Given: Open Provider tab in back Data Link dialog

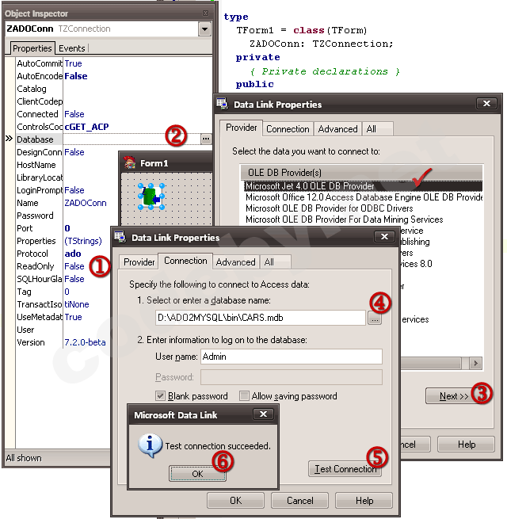Looking at the screenshot, I should 242,128.
